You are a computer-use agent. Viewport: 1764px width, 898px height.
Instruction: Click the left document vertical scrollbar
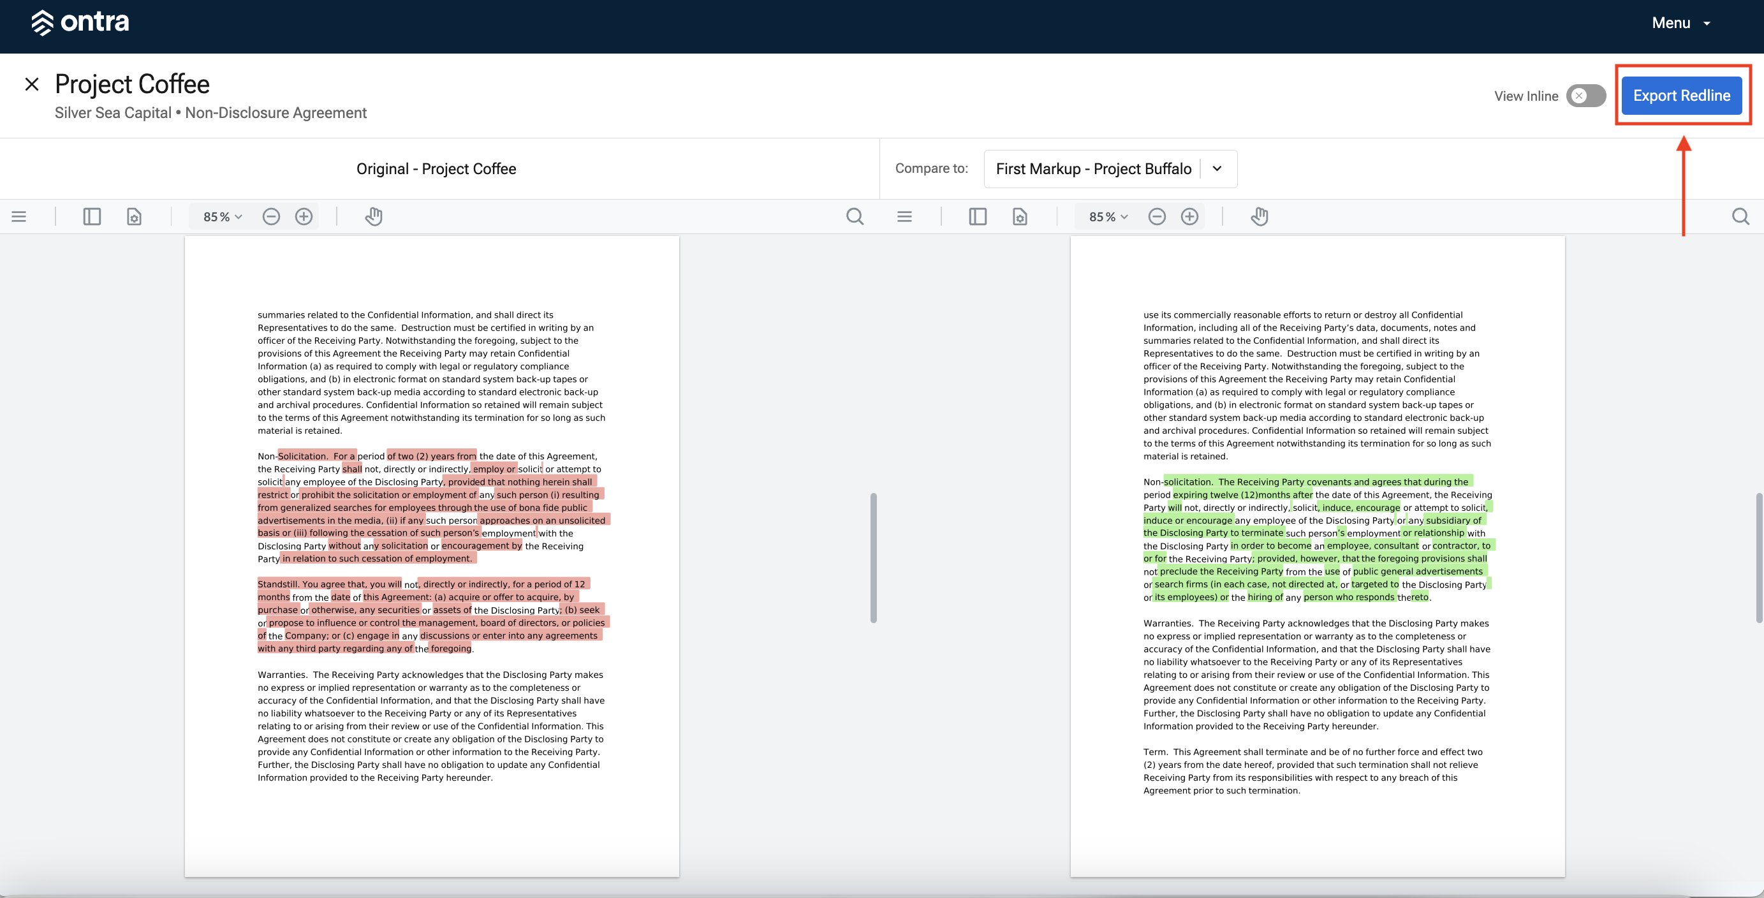click(x=873, y=557)
